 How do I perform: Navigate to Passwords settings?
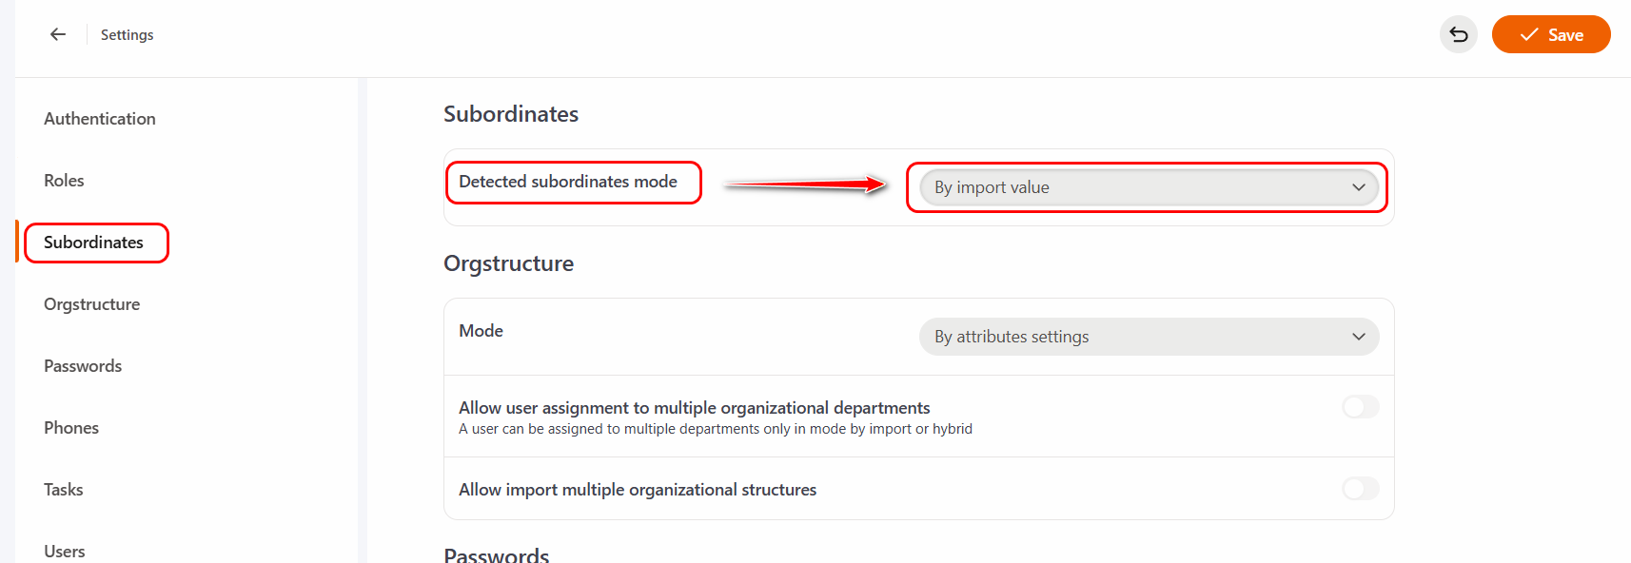(83, 366)
